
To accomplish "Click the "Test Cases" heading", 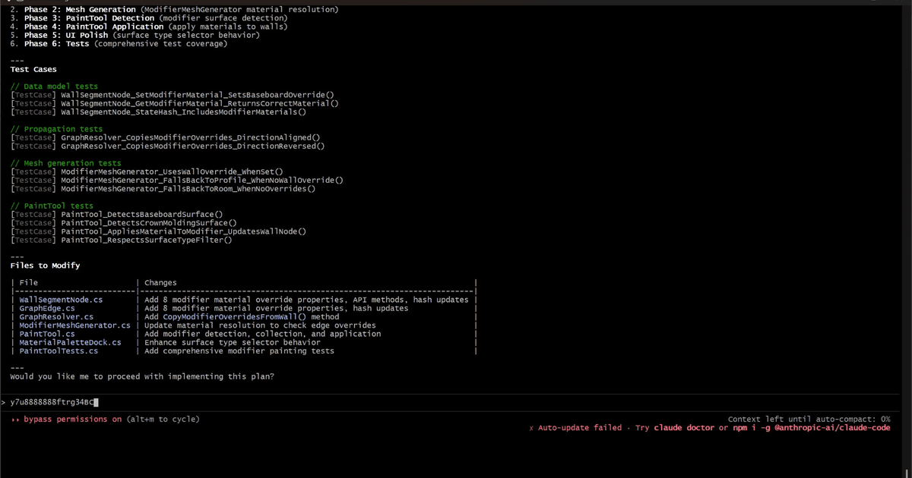I will click(33, 69).
